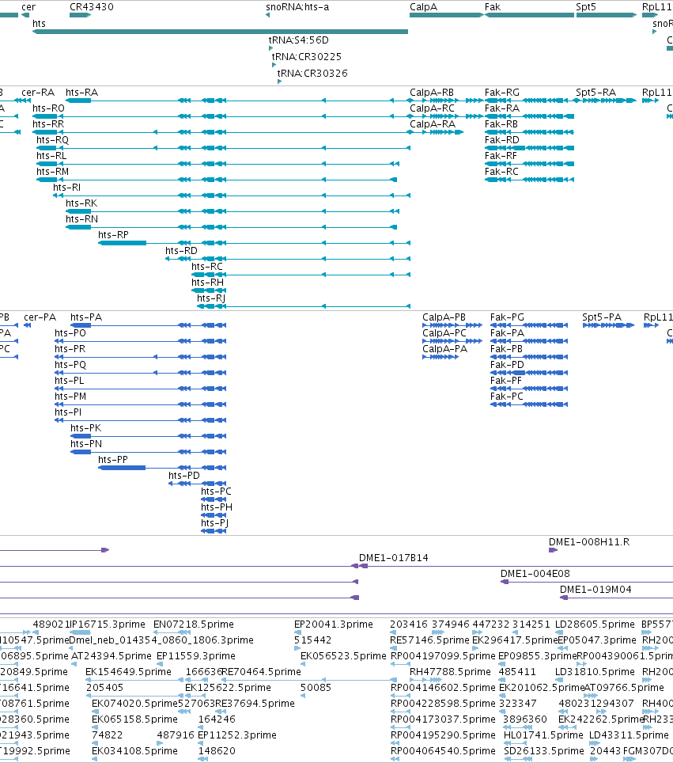Select hts-PD protein label
Image resolution: width=673 pixels, height=763 pixels.
click(x=183, y=476)
